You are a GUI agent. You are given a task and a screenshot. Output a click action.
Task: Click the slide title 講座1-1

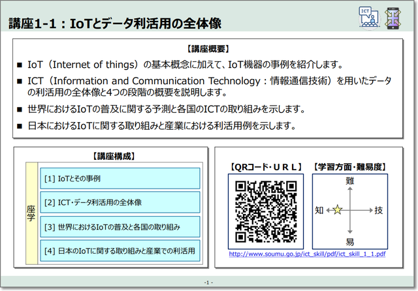click(114, 24)
